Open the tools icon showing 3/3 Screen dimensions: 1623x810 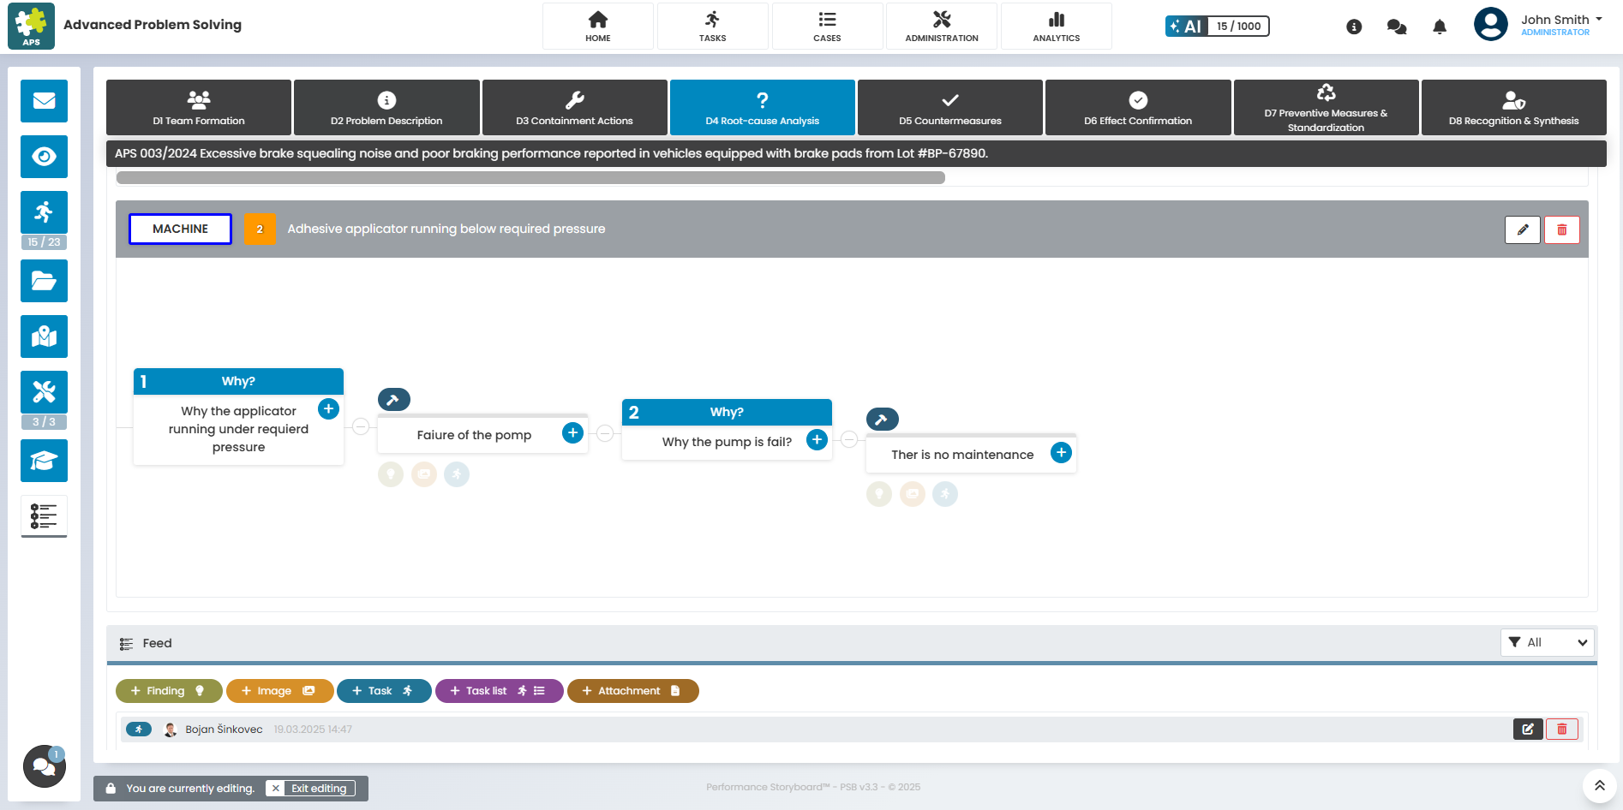[44, 392]
